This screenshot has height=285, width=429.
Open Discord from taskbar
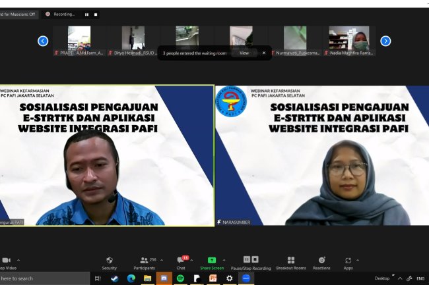click(x=164, y=278)
